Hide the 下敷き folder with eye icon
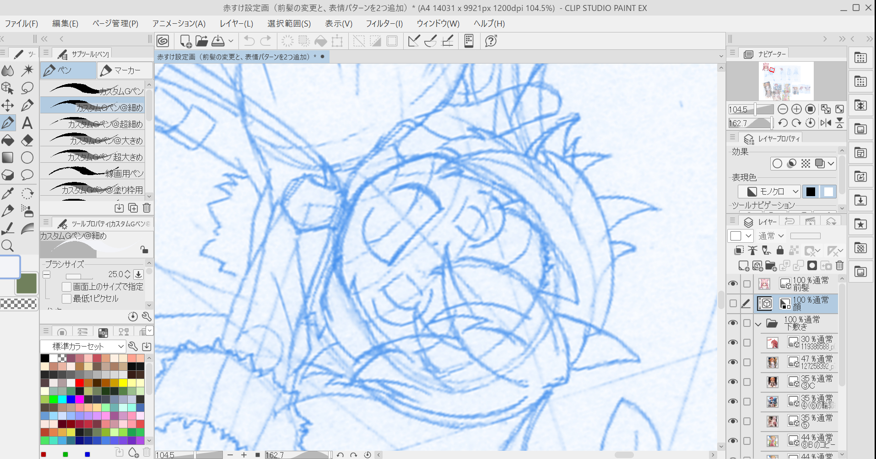The height and width of the screenshot is (459, 876). (x=733, y=323)
